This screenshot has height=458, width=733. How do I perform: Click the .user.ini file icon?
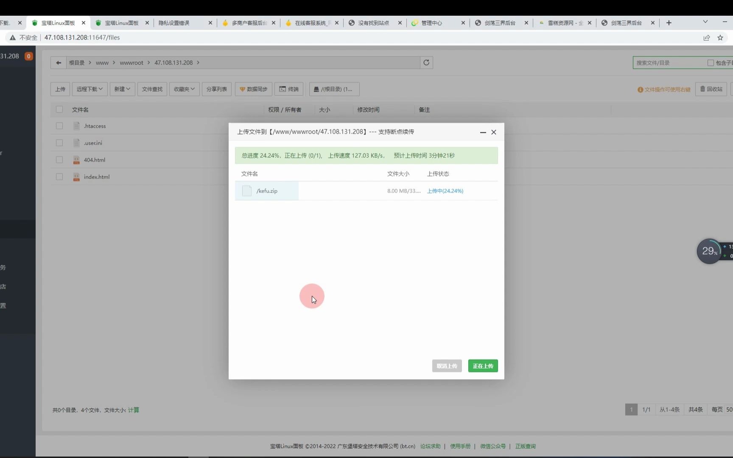76,143
